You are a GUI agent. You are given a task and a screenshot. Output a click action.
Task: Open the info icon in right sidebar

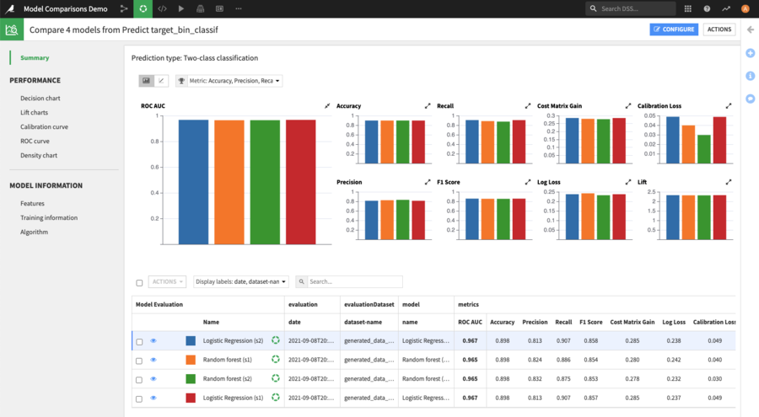coord(751,76)
